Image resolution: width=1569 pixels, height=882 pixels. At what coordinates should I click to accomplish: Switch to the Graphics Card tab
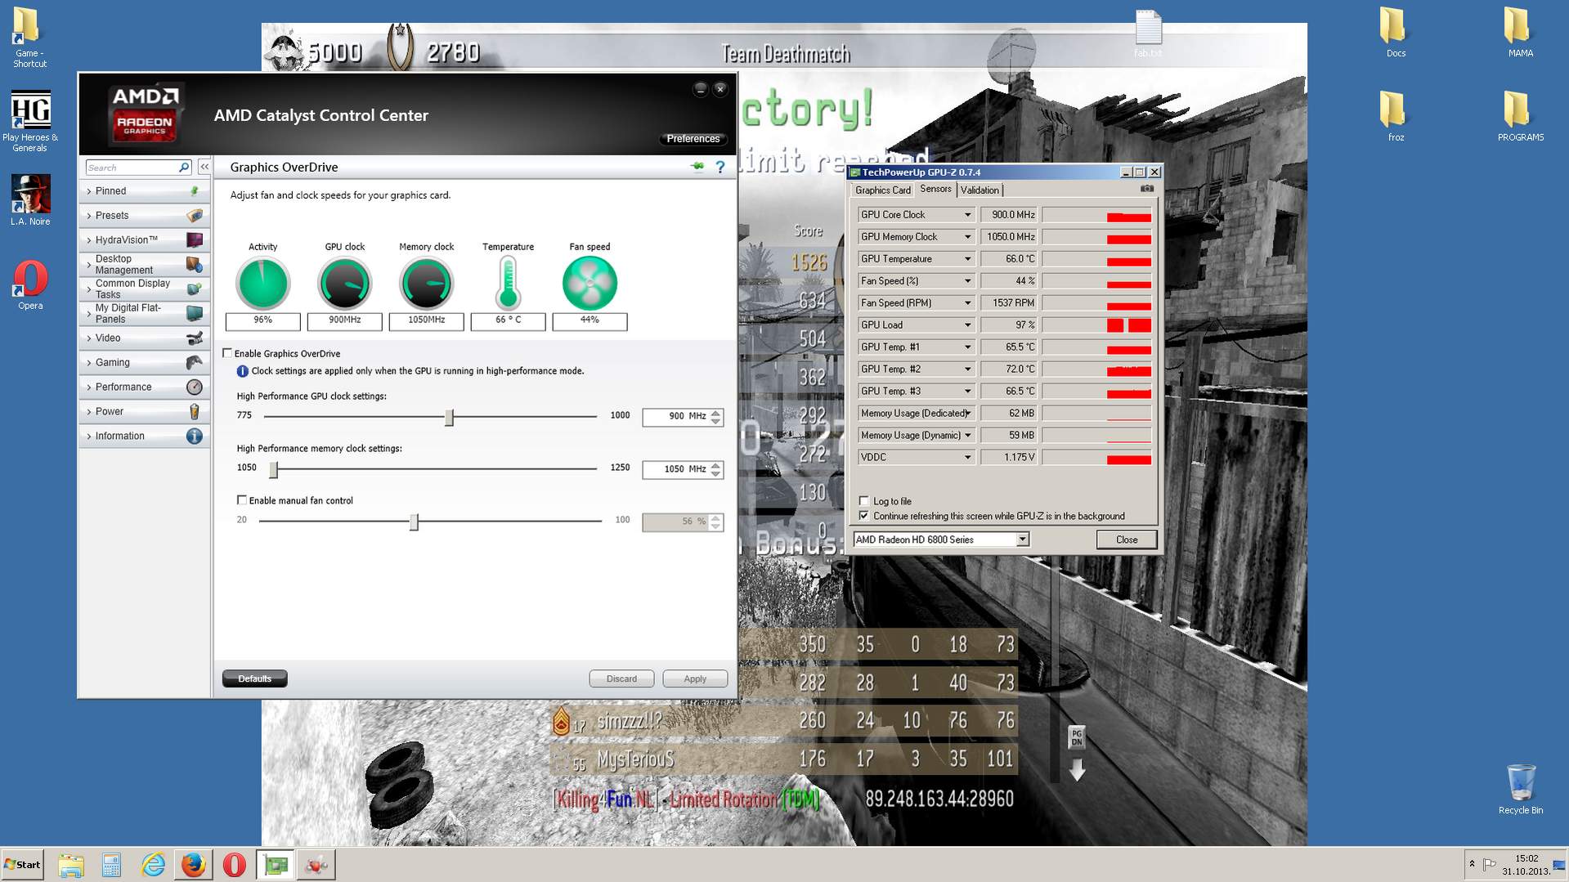(882, 190)
